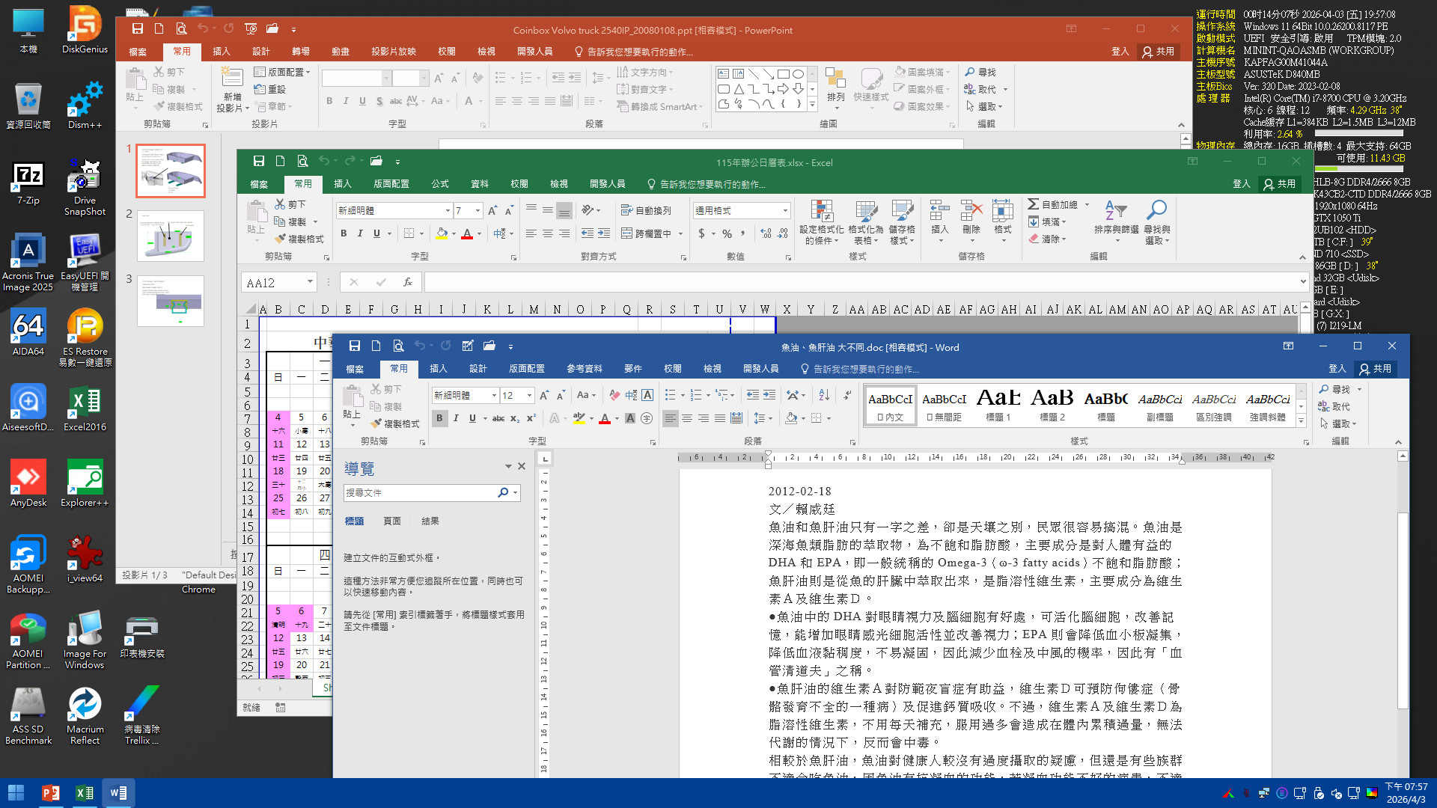
Task: Click Excel AutoSum icon
Action: click(x=1034, y=204)
